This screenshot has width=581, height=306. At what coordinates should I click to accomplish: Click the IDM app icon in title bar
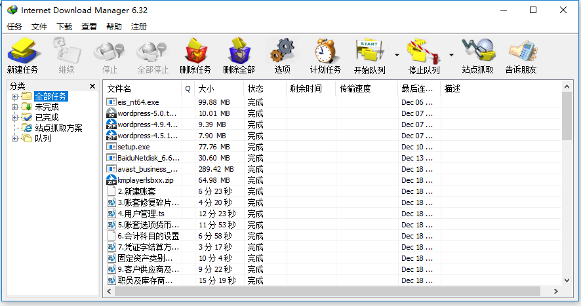12,10
